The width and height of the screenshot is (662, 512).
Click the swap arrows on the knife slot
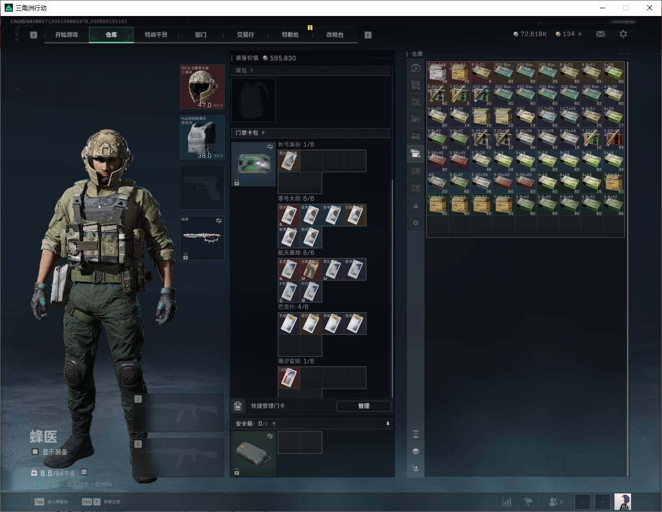point(218,221)
